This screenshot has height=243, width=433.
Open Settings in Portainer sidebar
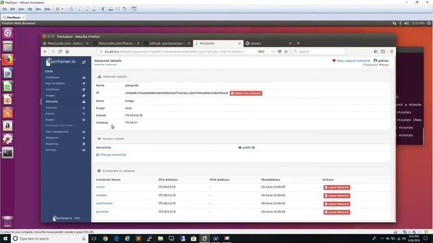51,150
